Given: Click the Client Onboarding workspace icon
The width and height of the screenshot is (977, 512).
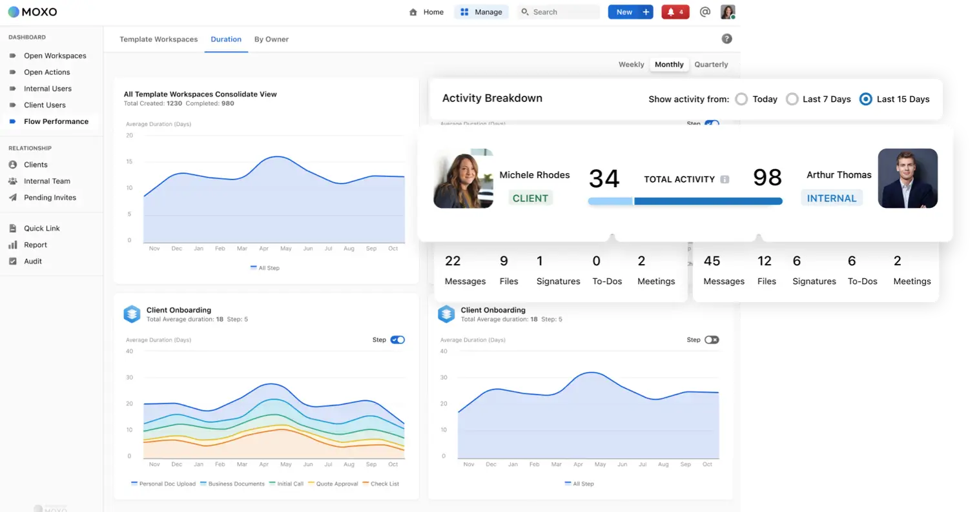Looking at the screenshot, I should point(447,314).
